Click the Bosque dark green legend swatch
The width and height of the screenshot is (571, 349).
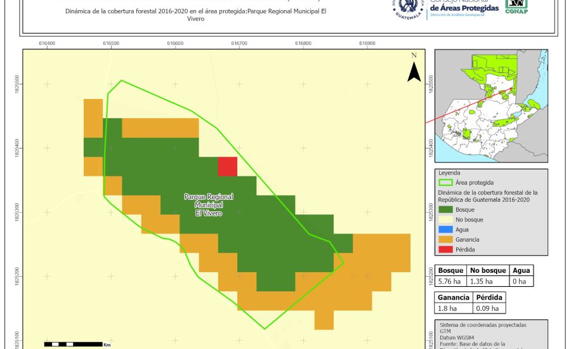pyautogui.click(x=448, y=209)
